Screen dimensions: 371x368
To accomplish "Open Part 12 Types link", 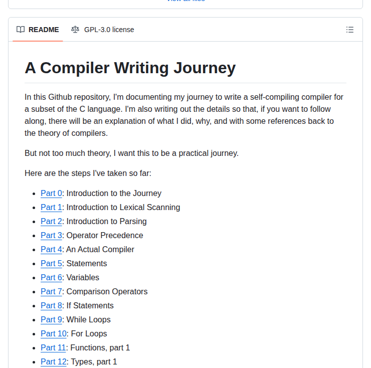I will tap(54, 361).
